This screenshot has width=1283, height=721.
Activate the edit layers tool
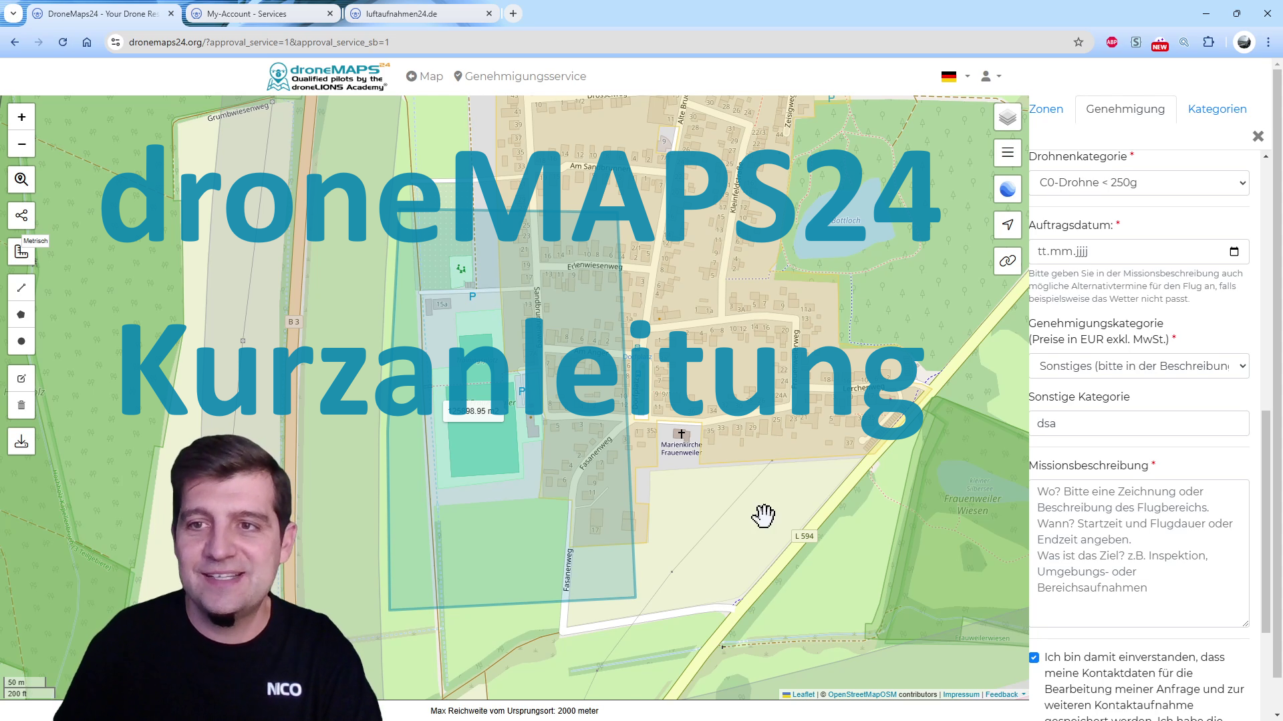click(21, 379)
